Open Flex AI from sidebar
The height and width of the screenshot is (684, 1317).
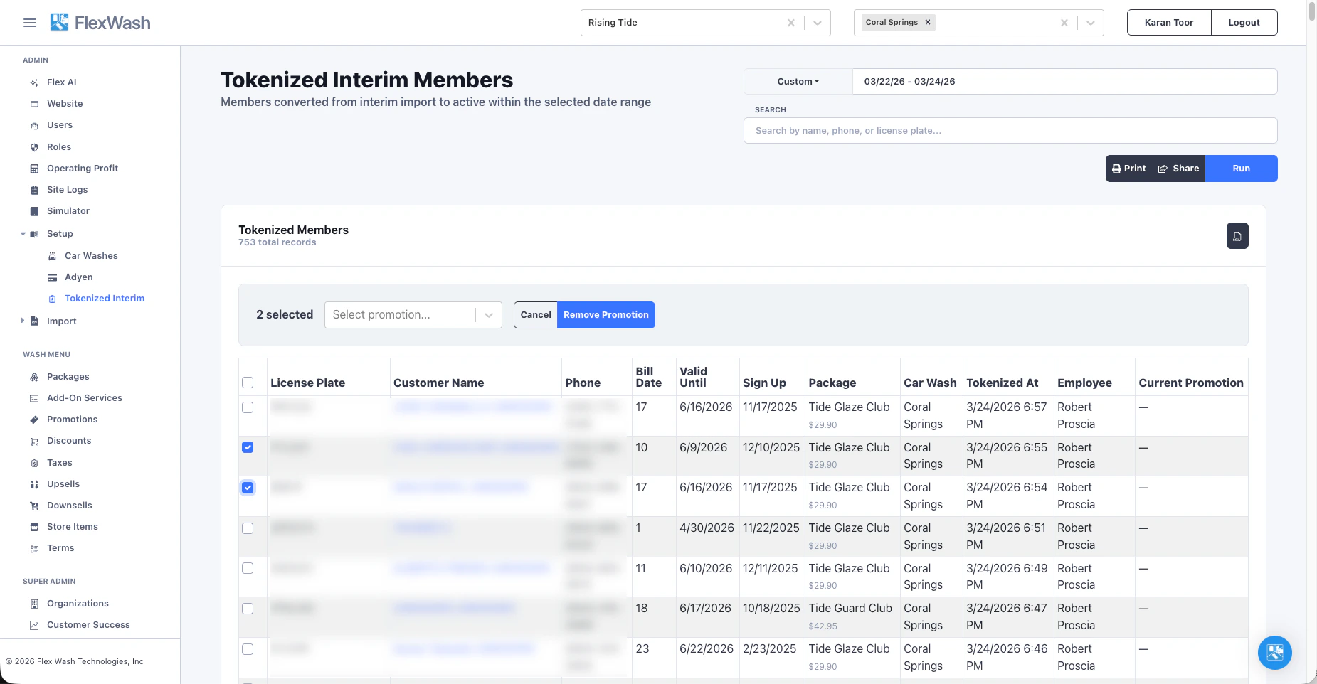coord(62,82)
